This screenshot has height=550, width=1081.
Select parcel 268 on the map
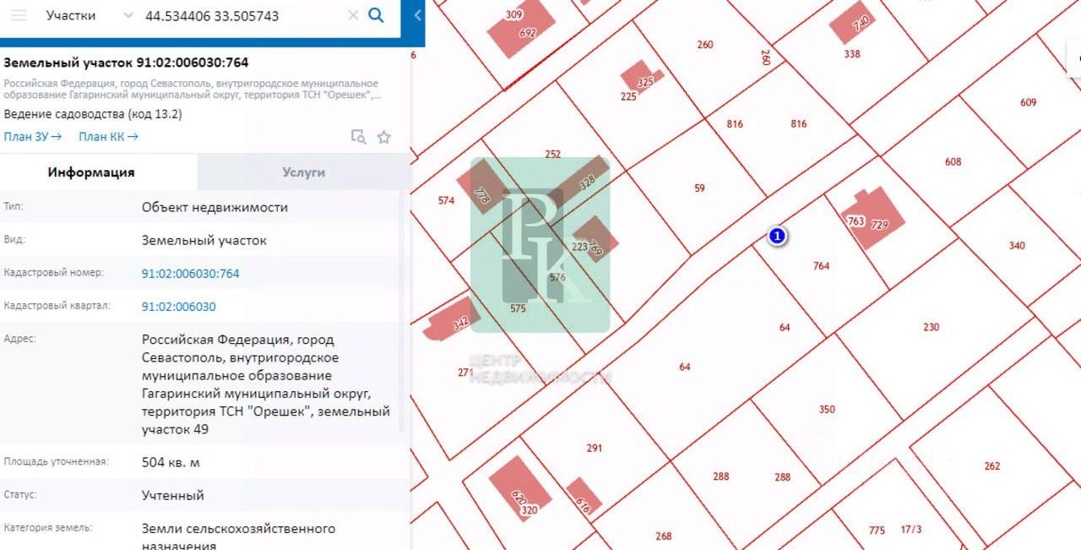tap(663, 536)
